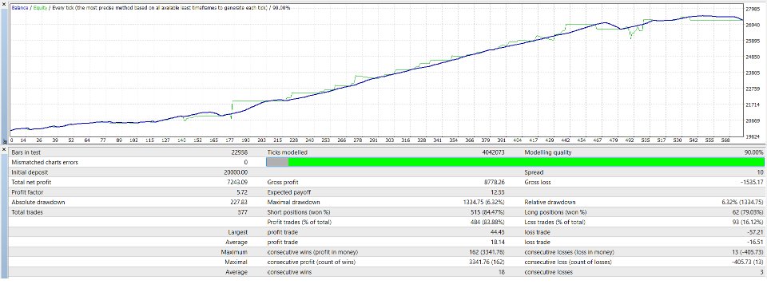Image resolution: width=767 pixels, height=304 pixels.
Task: Select the Total trades value 577
Action: click(x=243, y=212)
